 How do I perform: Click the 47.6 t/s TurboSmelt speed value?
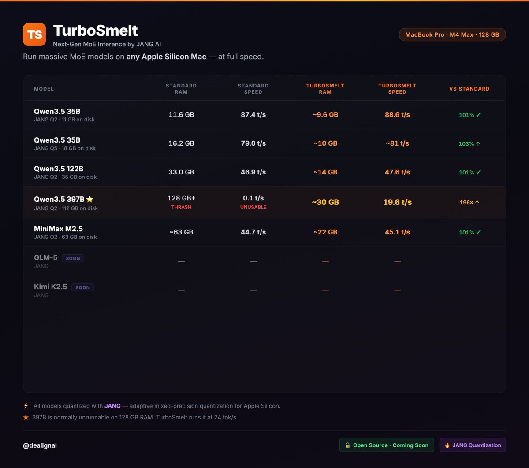pyautogui.click(x=397, y=172)
